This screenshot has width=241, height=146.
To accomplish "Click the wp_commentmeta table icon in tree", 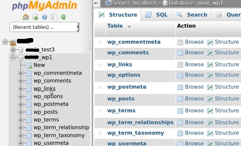I will (x=29, y=73).
